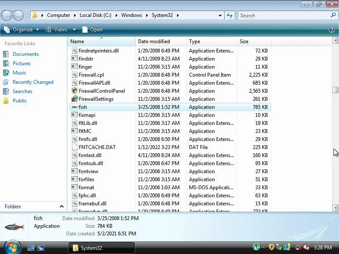Click in the Search input box
The width and height of the screenshot is (339, 254).
(x=283, y=16)
